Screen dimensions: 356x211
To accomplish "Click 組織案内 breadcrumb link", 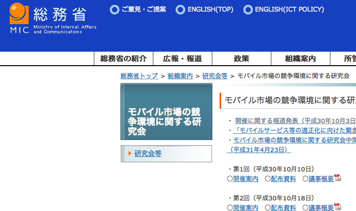I will 180,76.
